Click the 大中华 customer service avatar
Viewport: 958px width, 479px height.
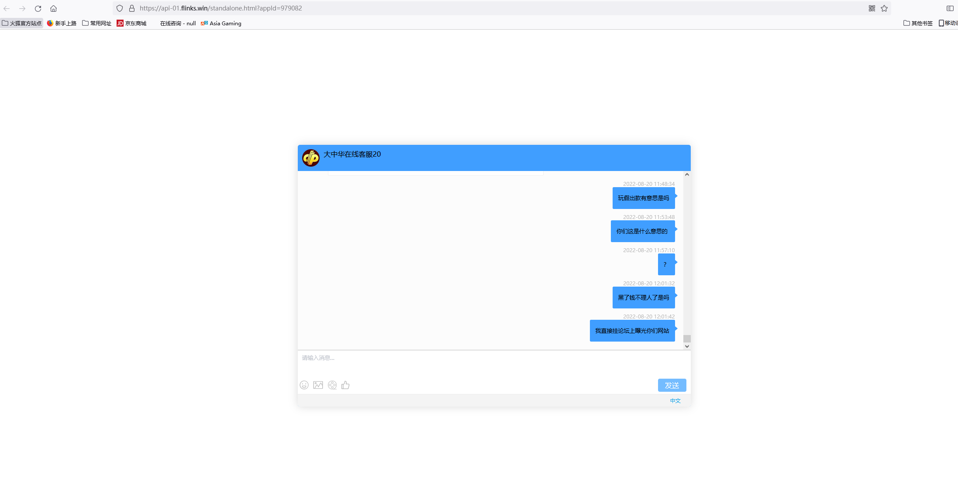pyautogui.click(x=311, y=158)
